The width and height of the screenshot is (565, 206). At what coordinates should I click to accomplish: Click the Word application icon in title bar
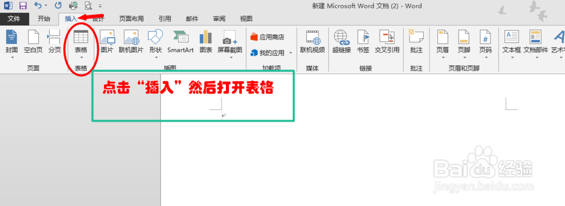click(8, 6)
